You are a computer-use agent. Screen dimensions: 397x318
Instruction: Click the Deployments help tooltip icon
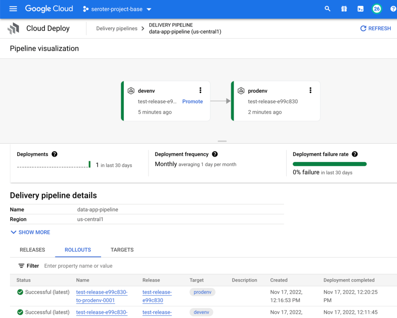(x=55, y=154)
